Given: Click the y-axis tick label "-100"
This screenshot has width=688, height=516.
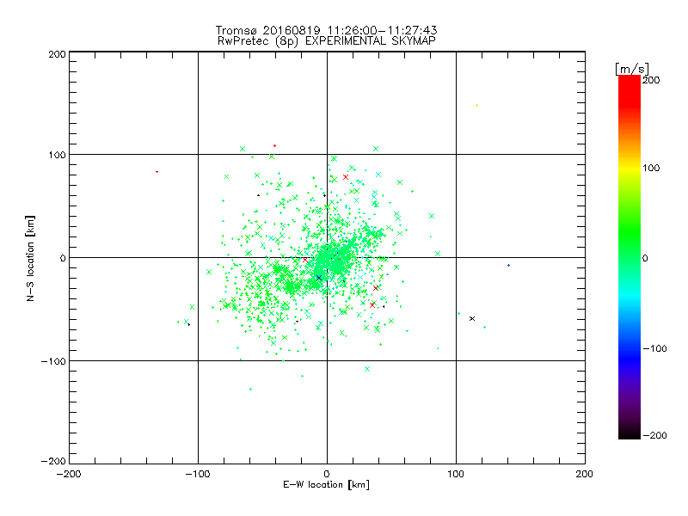Looking at the screenshot, I should [x=53, y=361].
